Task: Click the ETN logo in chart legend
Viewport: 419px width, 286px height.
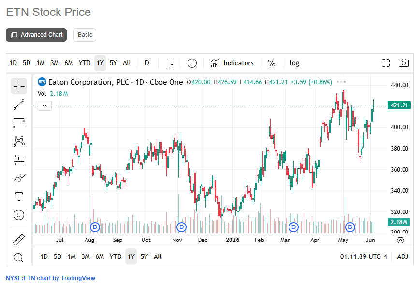Action: coord(42,82)
